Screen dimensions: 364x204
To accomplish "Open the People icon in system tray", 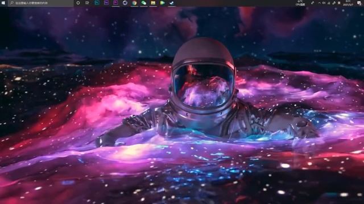I will (x=312, y=3).
